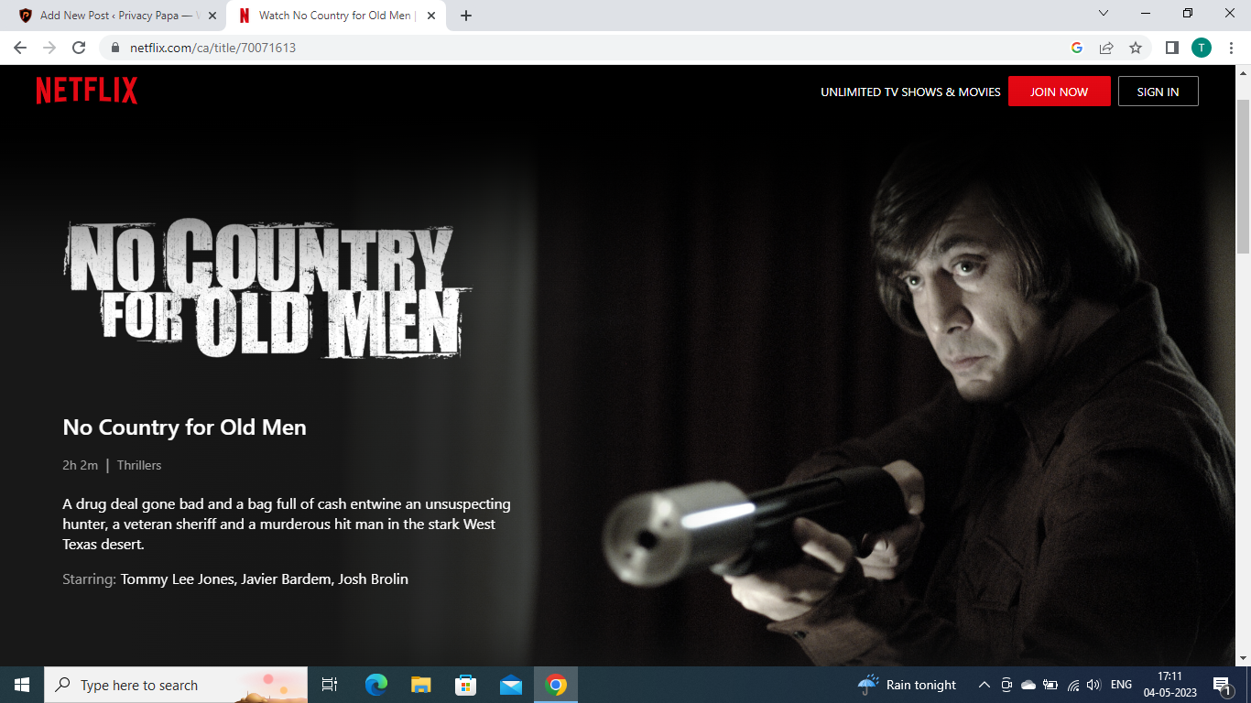Open File Explorer from the taskbar
Screen dimensions: 1251x703
[x=420, y=685]
